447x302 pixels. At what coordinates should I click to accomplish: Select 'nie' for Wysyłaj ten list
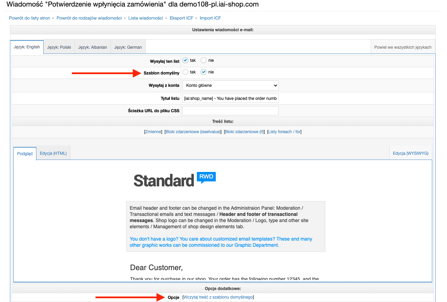click(x=204, y=60)
